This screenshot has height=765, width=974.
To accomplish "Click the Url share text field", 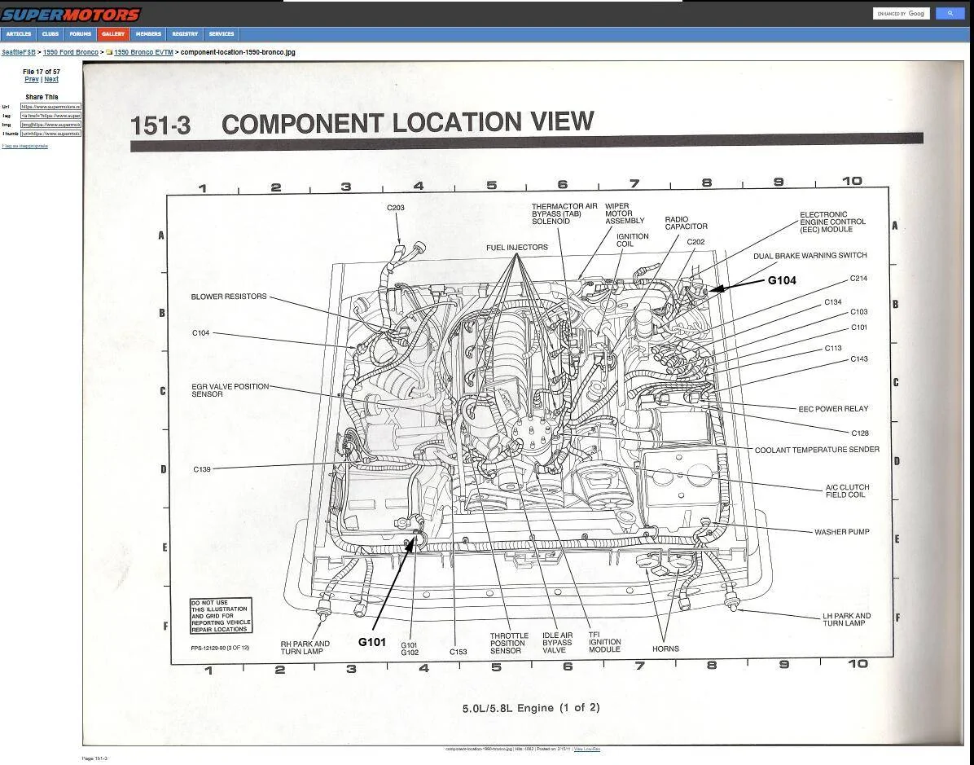I will (50, 107).
